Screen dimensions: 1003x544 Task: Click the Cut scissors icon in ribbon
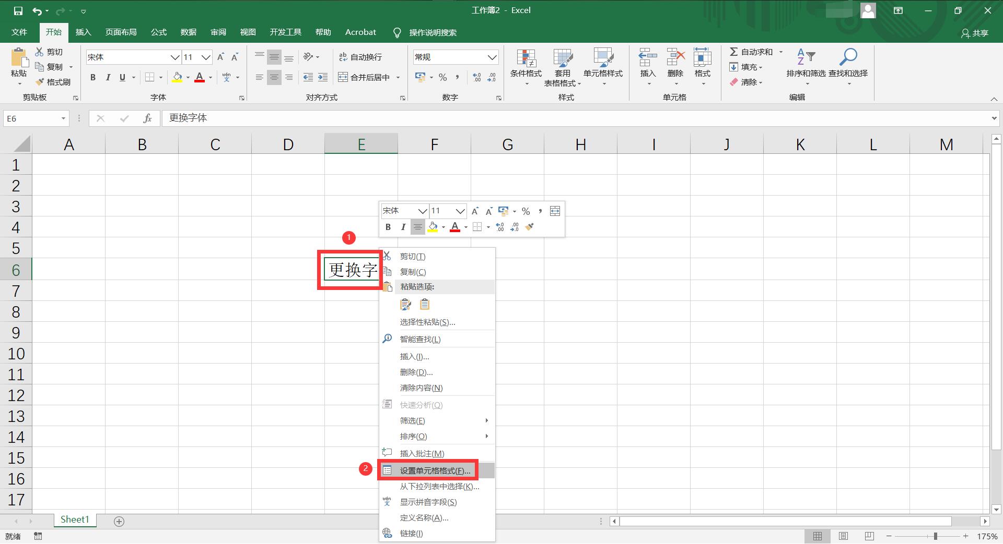40,52
